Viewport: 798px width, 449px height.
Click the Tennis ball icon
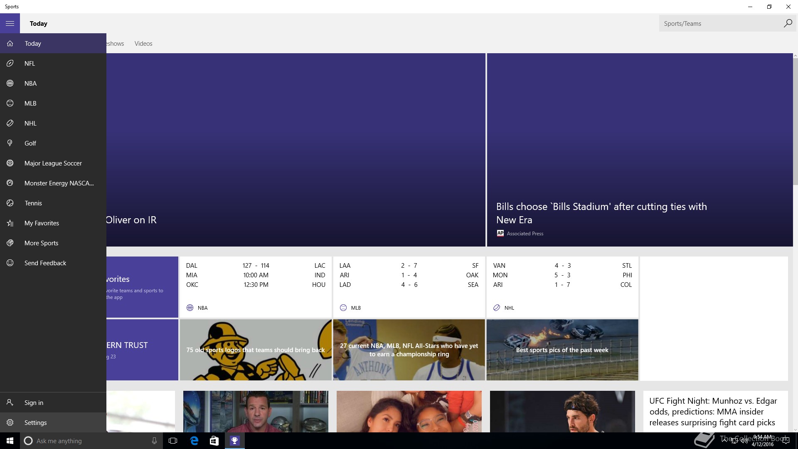10,203
